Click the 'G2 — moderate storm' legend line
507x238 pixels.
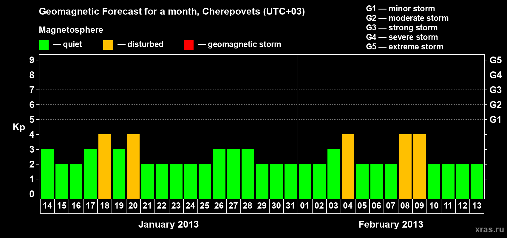click(407, 18)
